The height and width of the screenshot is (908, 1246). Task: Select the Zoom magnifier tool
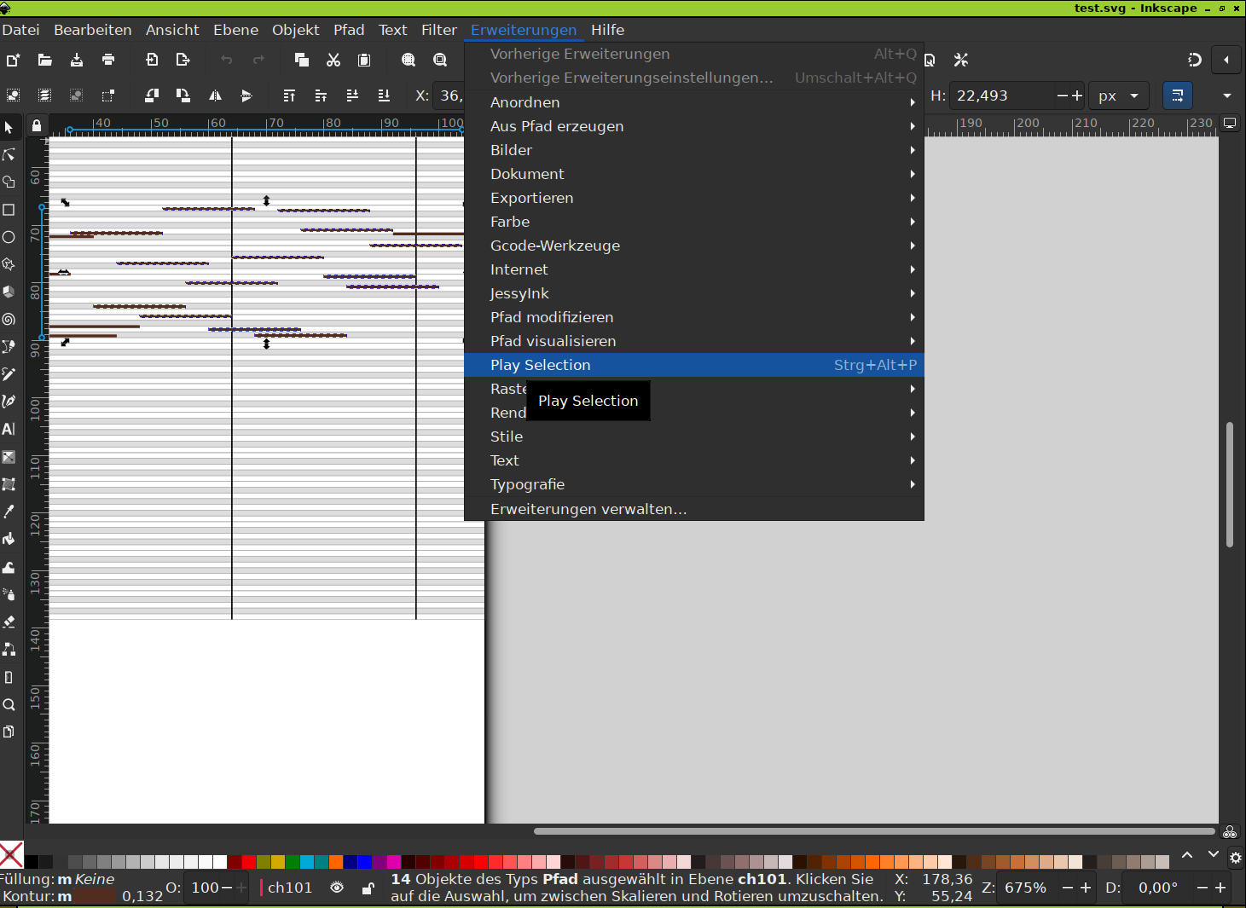[9, 704]
